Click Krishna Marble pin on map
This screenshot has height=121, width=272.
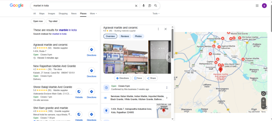(223, 38)
